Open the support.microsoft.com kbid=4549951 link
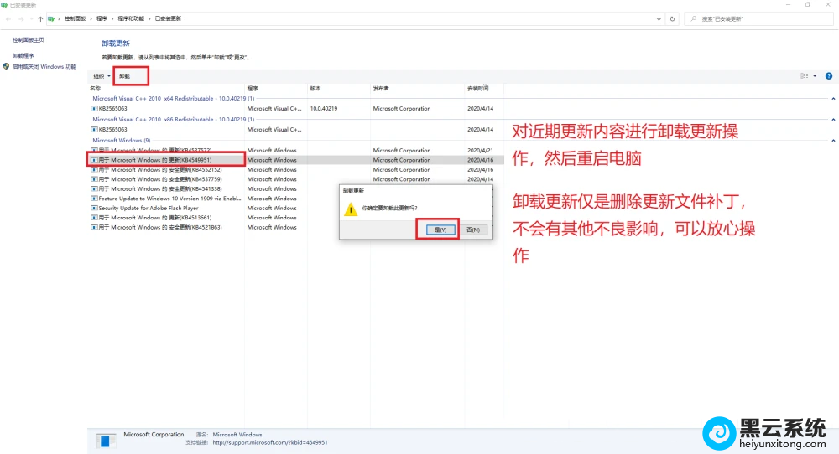 click(269, 443)
